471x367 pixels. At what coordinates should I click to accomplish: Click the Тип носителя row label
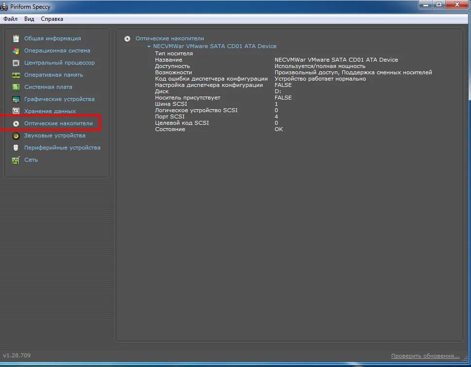[174, 53]
